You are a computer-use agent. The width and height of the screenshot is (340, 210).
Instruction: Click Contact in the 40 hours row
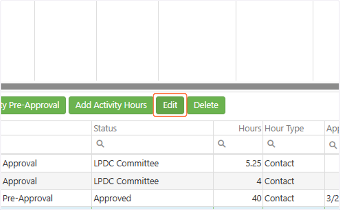tap(279, 198)
